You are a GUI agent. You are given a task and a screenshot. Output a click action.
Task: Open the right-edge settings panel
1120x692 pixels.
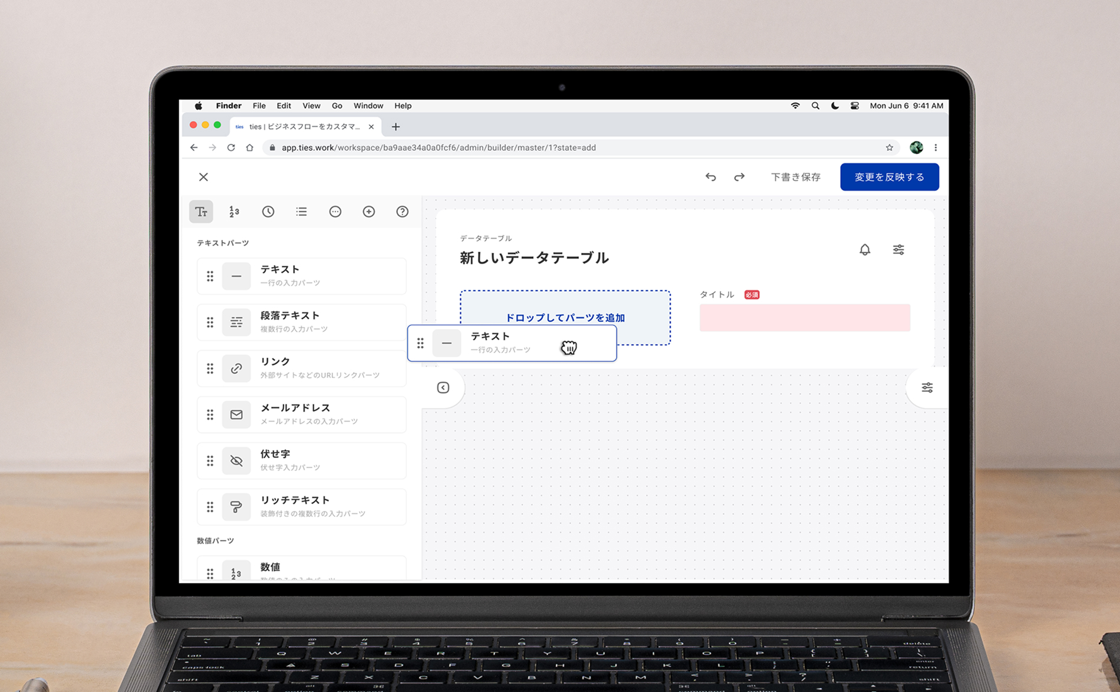(927, 387)
